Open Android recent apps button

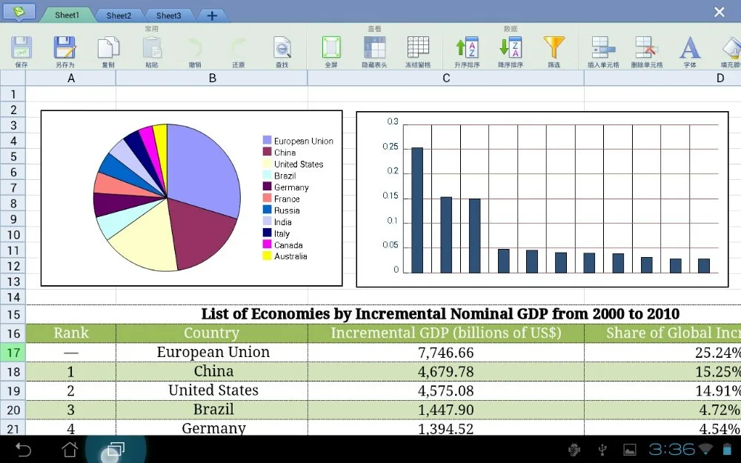(116, 450)
